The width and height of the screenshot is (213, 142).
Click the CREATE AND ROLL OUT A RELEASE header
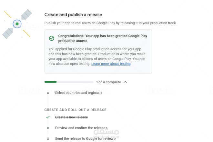[x=75, y=110]
